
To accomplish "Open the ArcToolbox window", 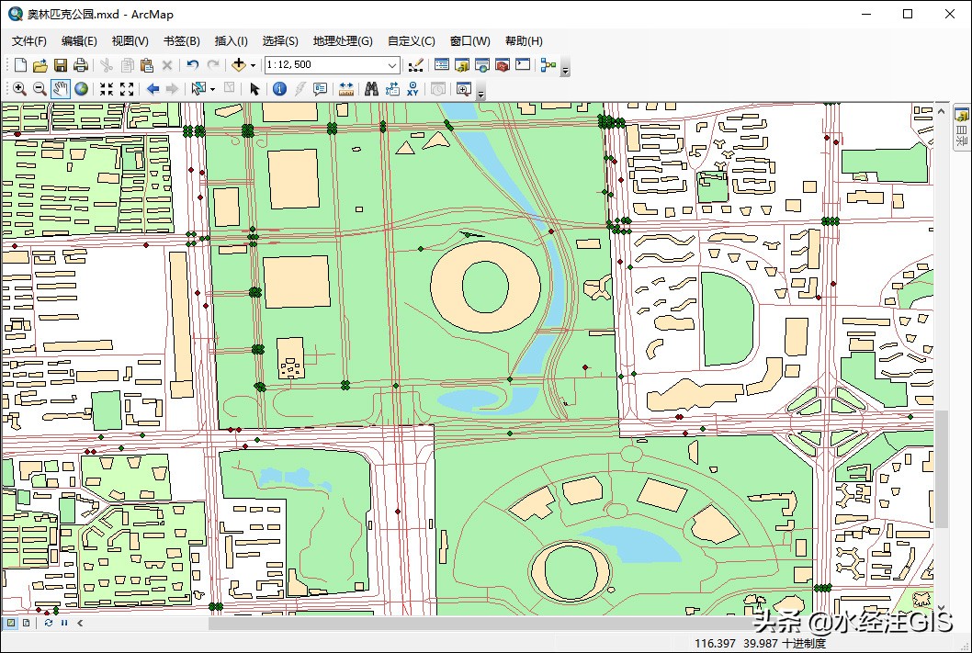I will click(x=503, y=65).
